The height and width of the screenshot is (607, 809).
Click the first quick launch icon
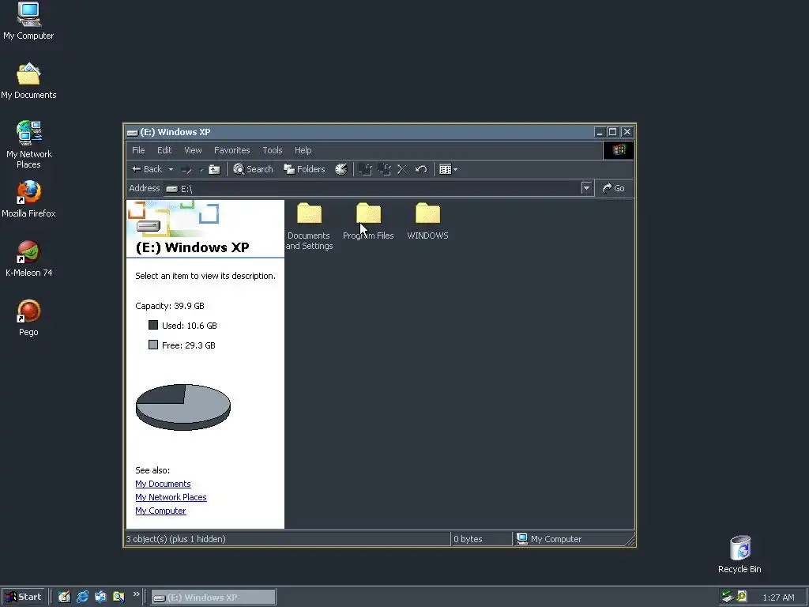click(64, 597)
